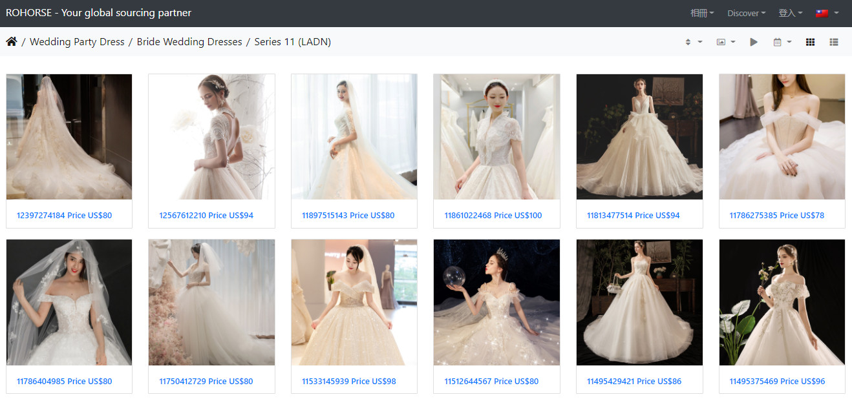
Task: Open the sort order dropdown icon
Action: click(693, 42)
